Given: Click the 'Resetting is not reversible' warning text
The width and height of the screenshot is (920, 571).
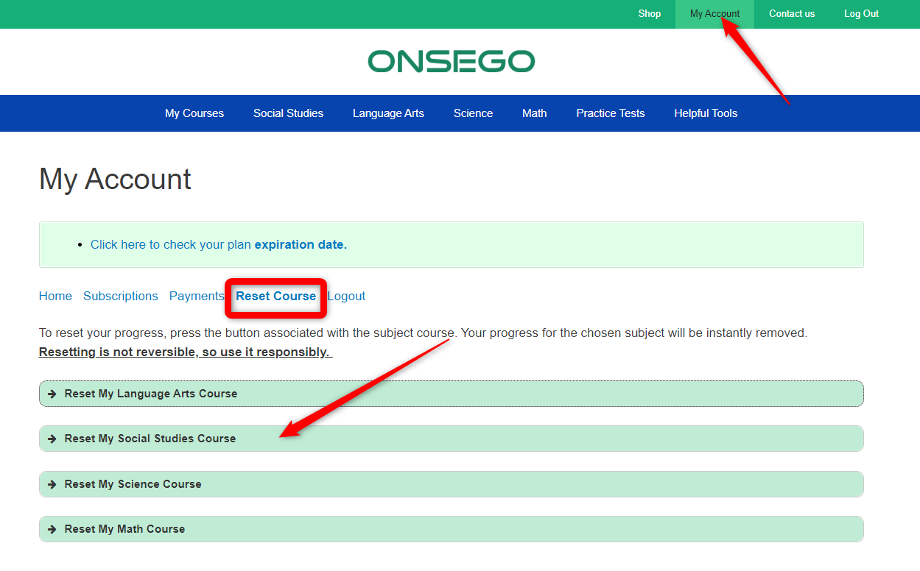Looking at the screenshot, I should (186, 352).
